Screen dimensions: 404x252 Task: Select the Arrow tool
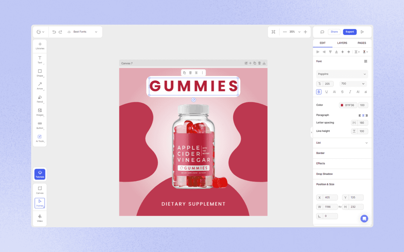click(39, 85)
